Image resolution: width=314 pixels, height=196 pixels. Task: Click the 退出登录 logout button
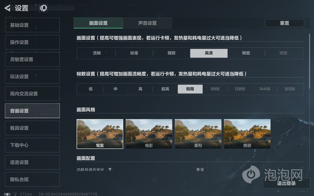tap(286, 183)
